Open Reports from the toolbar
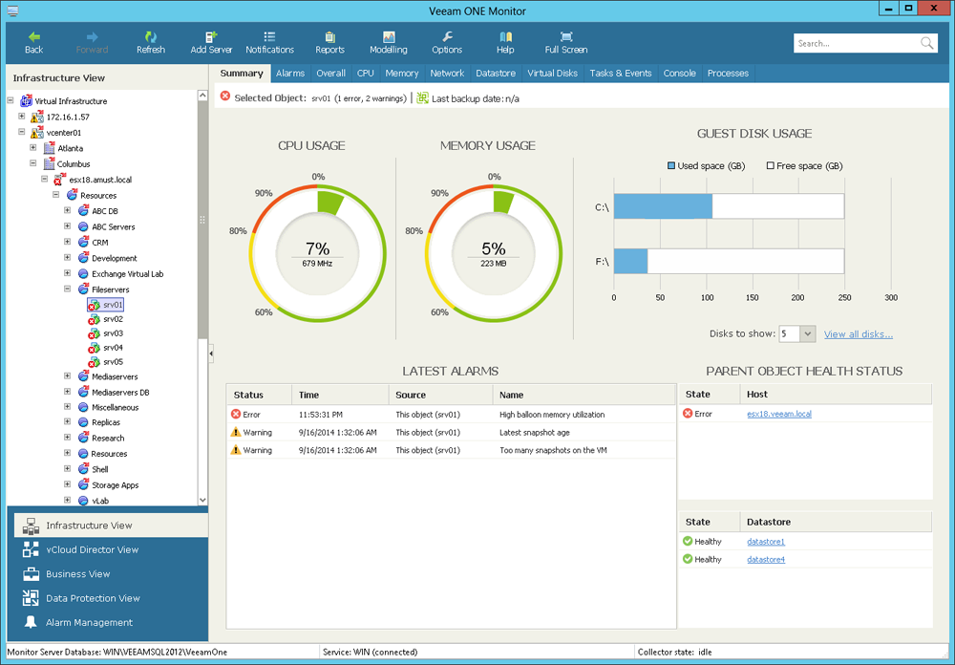 [329, 37]
